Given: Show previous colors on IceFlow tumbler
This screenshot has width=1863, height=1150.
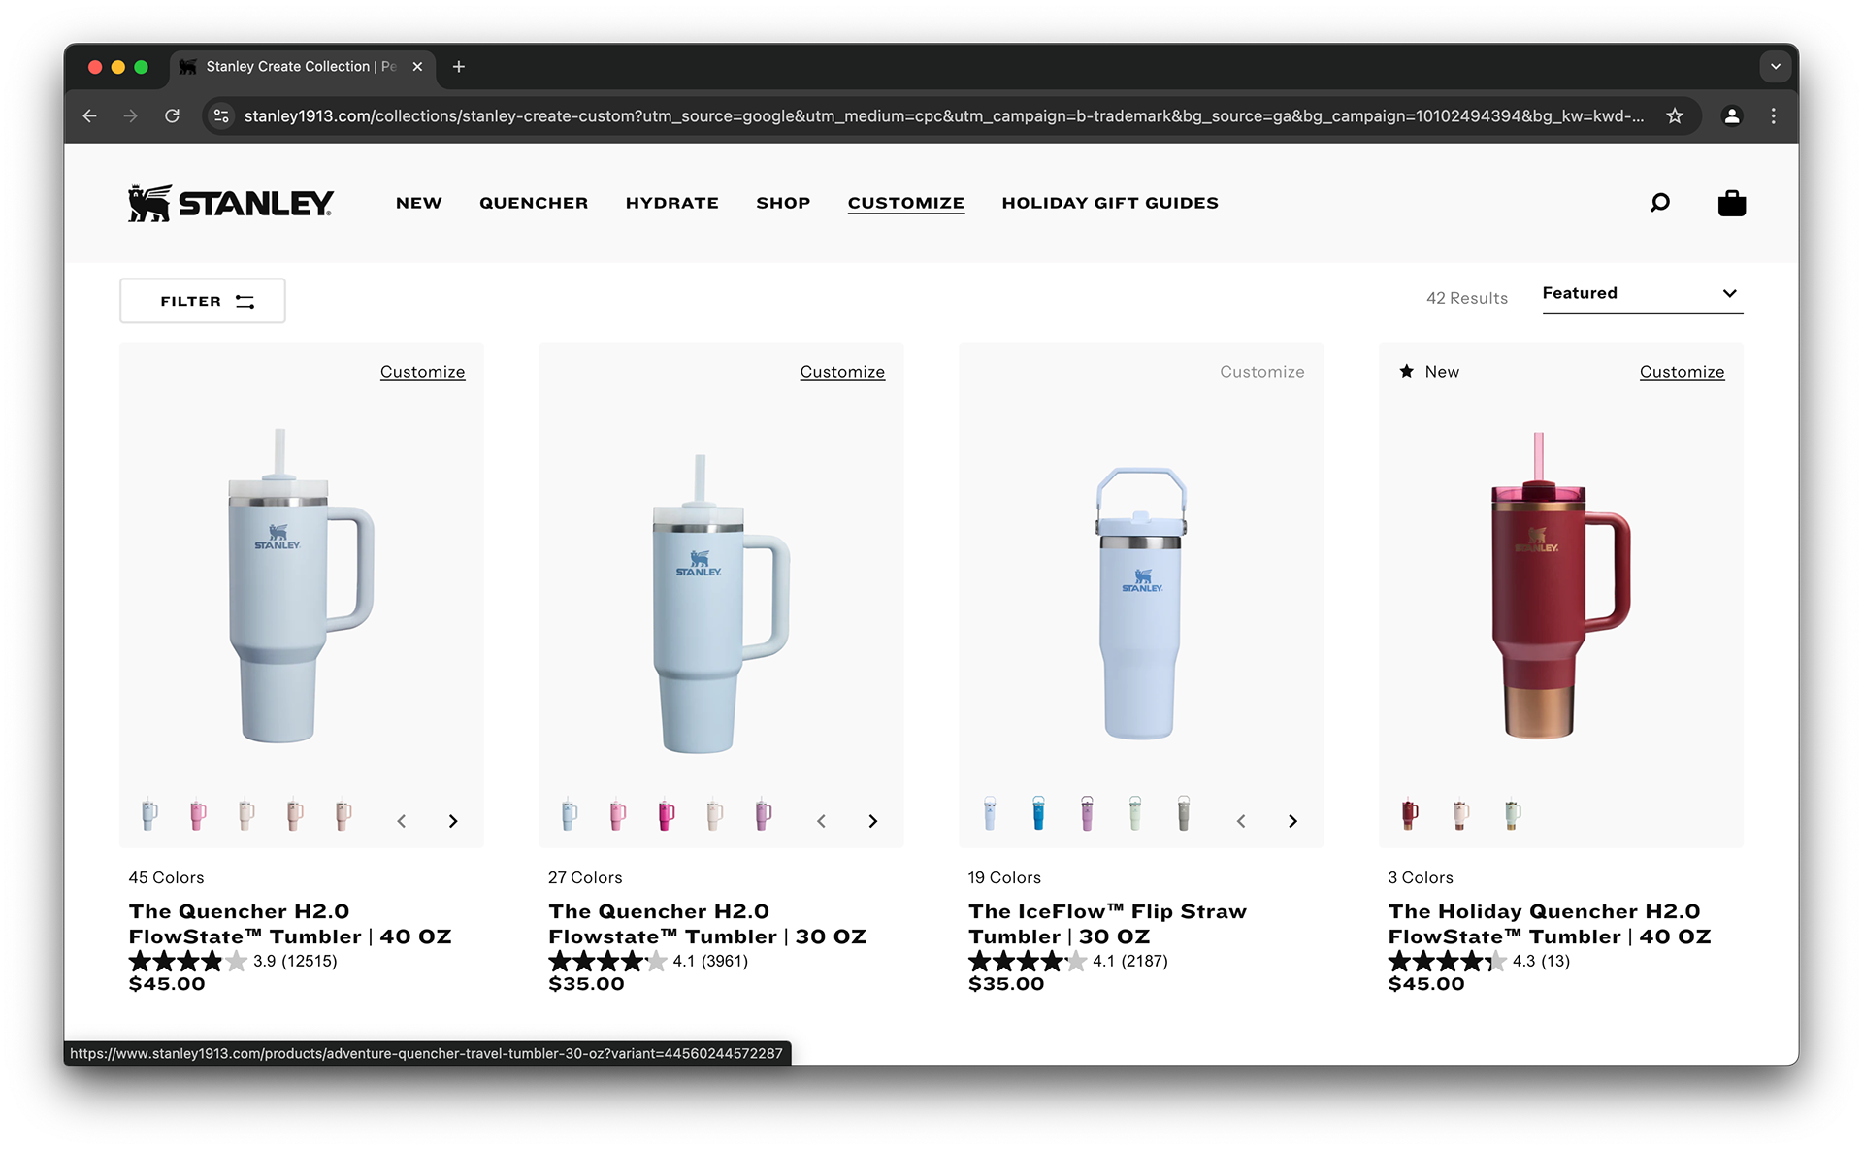Looking at the screenshot, I should pos(1241,821).
